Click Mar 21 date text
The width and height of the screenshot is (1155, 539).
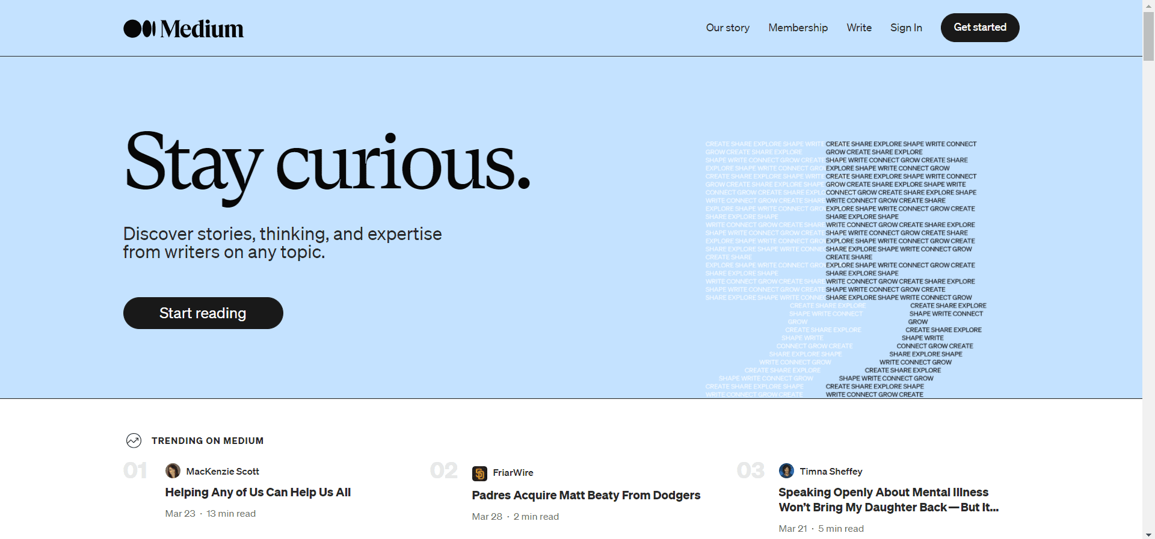pos(793,529)
